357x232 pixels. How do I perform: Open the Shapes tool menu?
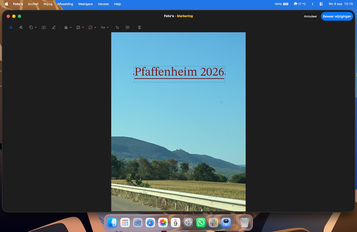33,27
